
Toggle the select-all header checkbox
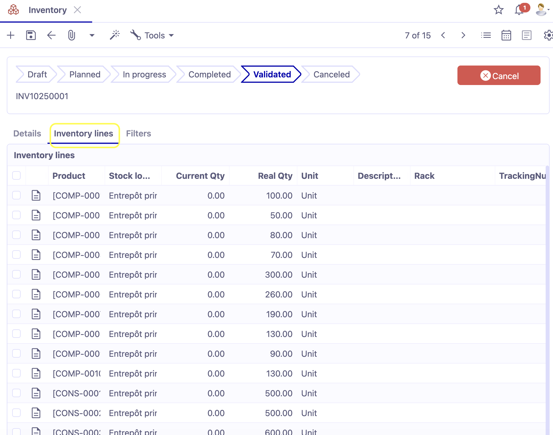tap(16, 175)
